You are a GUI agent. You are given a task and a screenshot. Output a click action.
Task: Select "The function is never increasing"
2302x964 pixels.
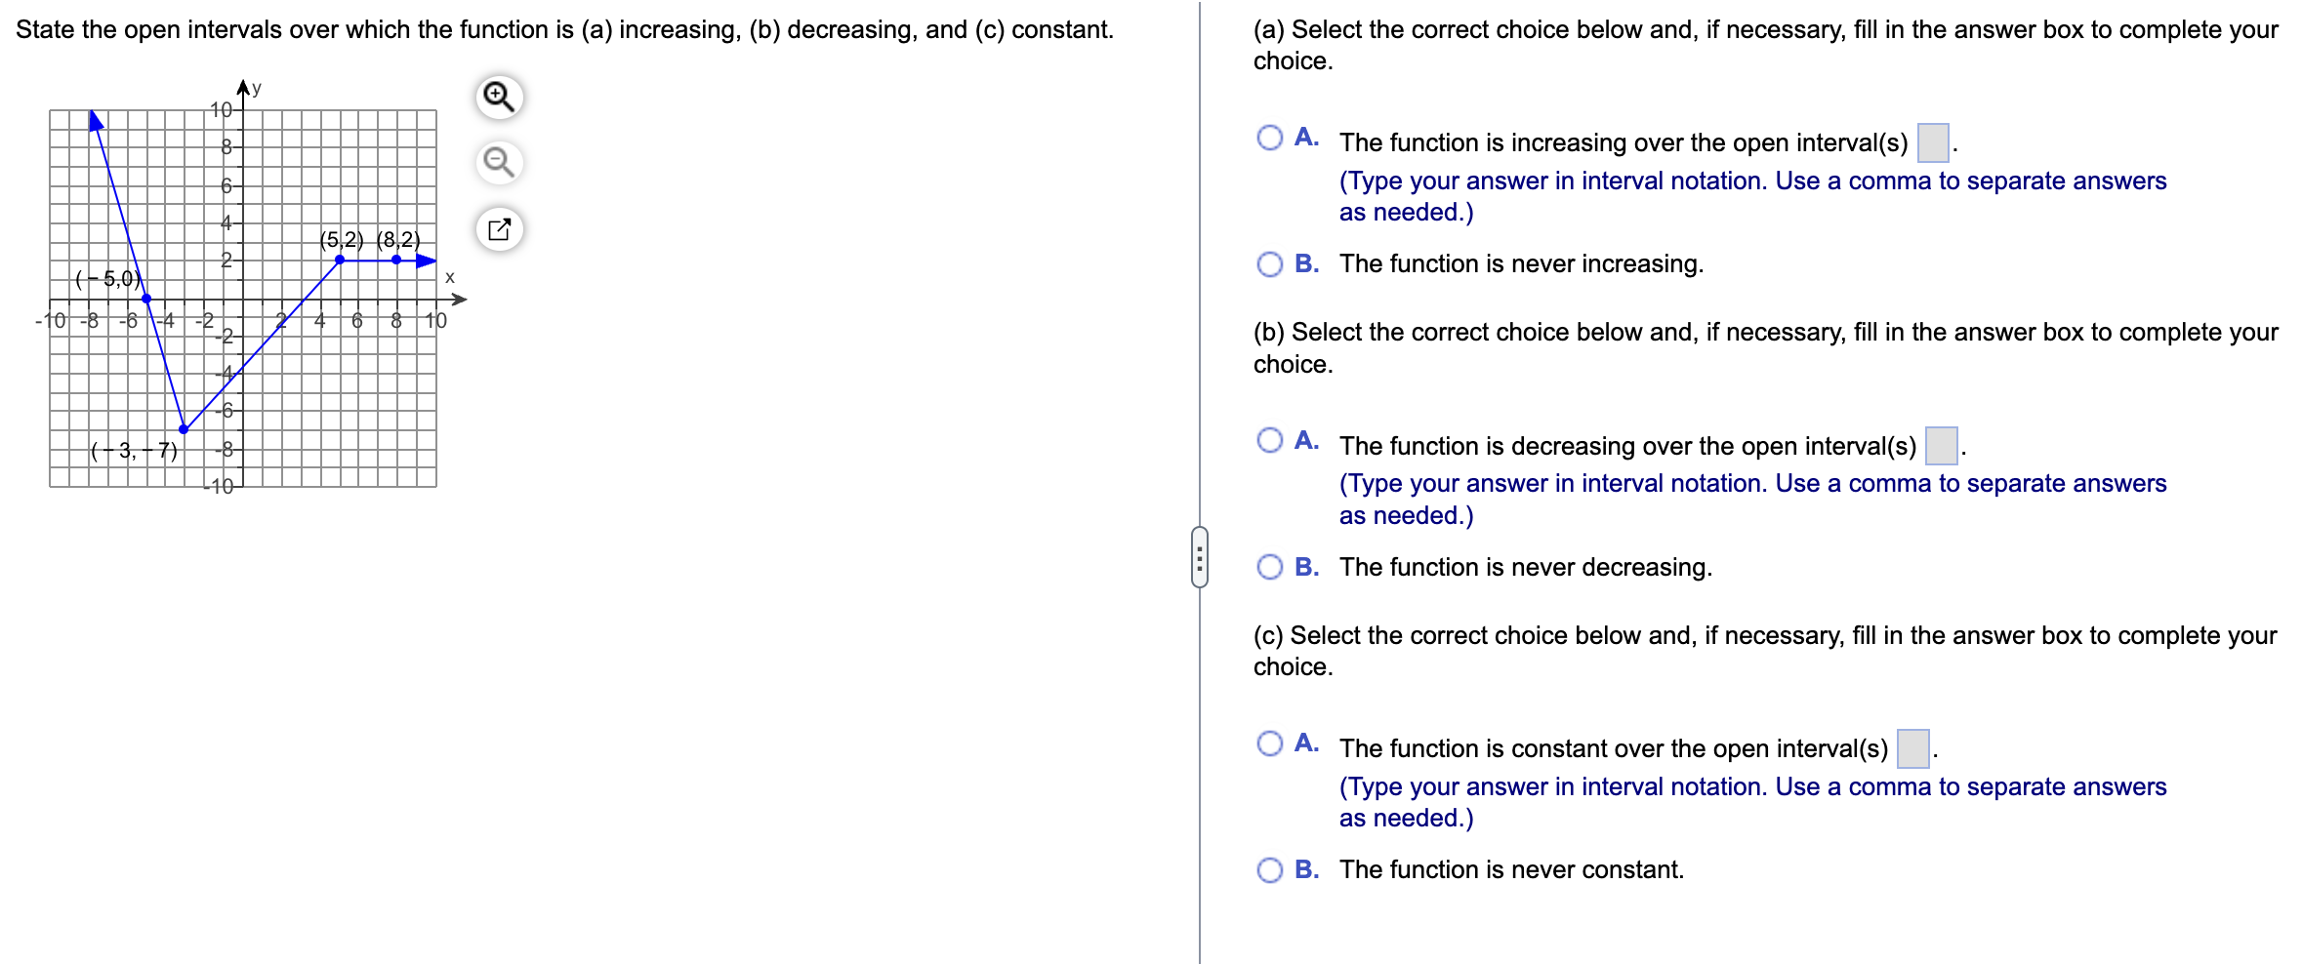(x=1271, y=261)
